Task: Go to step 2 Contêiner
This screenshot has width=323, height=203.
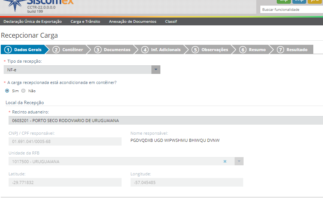Action: [x=68, y=50]
